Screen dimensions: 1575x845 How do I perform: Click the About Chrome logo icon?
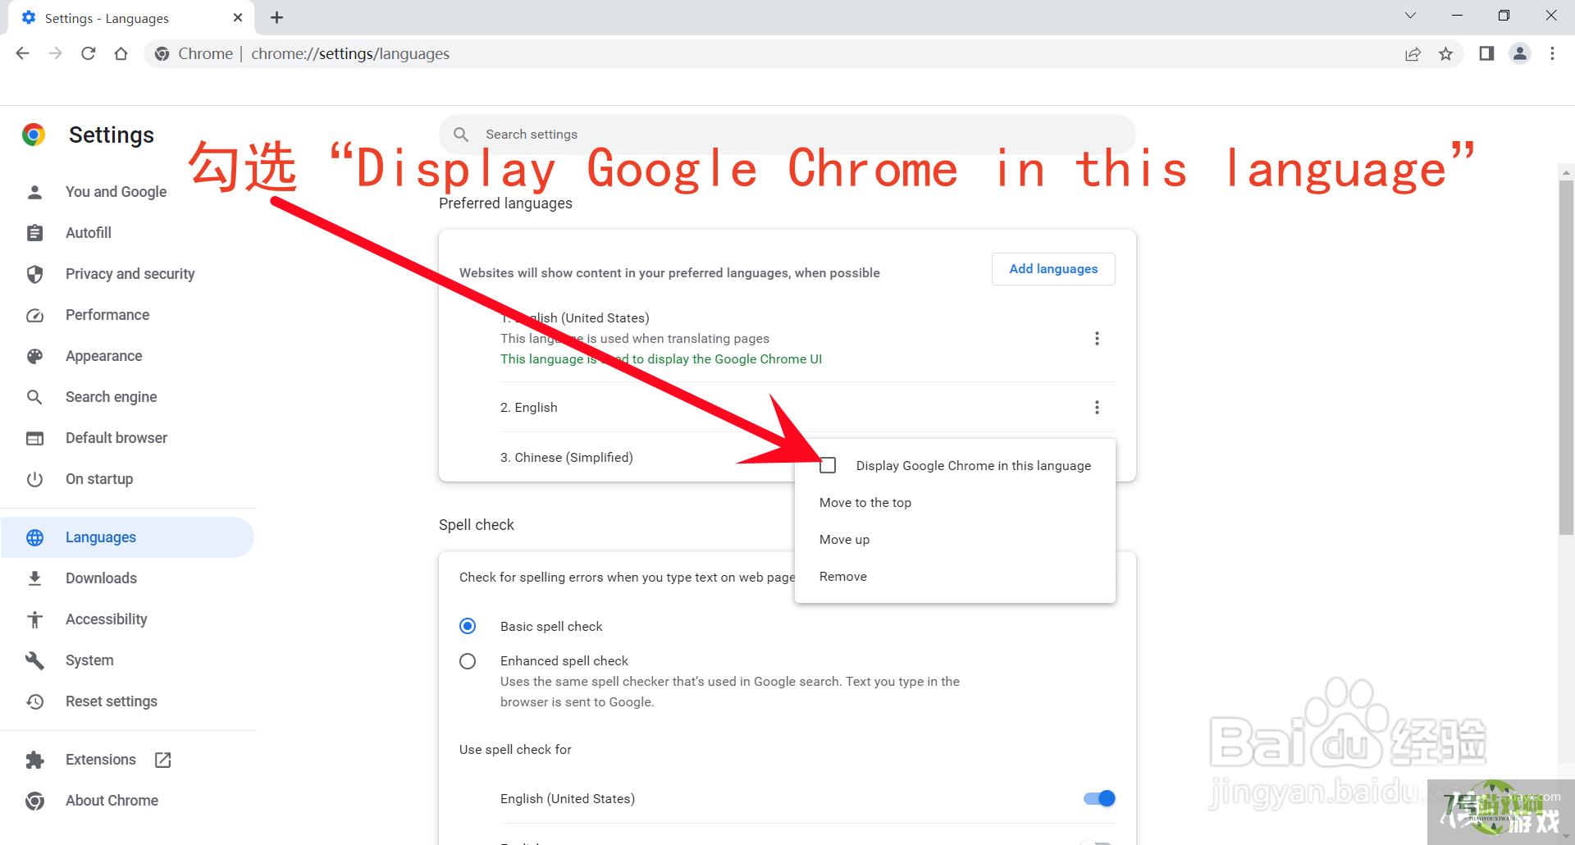pos(34,801)
